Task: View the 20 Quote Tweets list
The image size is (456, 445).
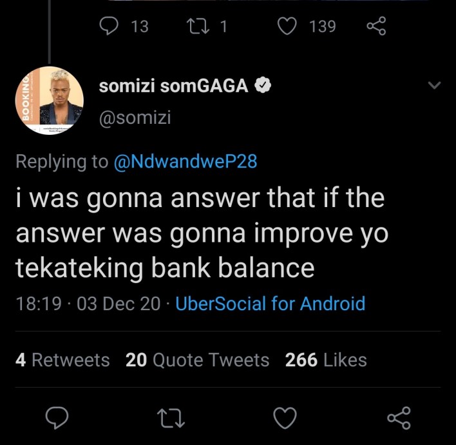Action: (198, 360)
